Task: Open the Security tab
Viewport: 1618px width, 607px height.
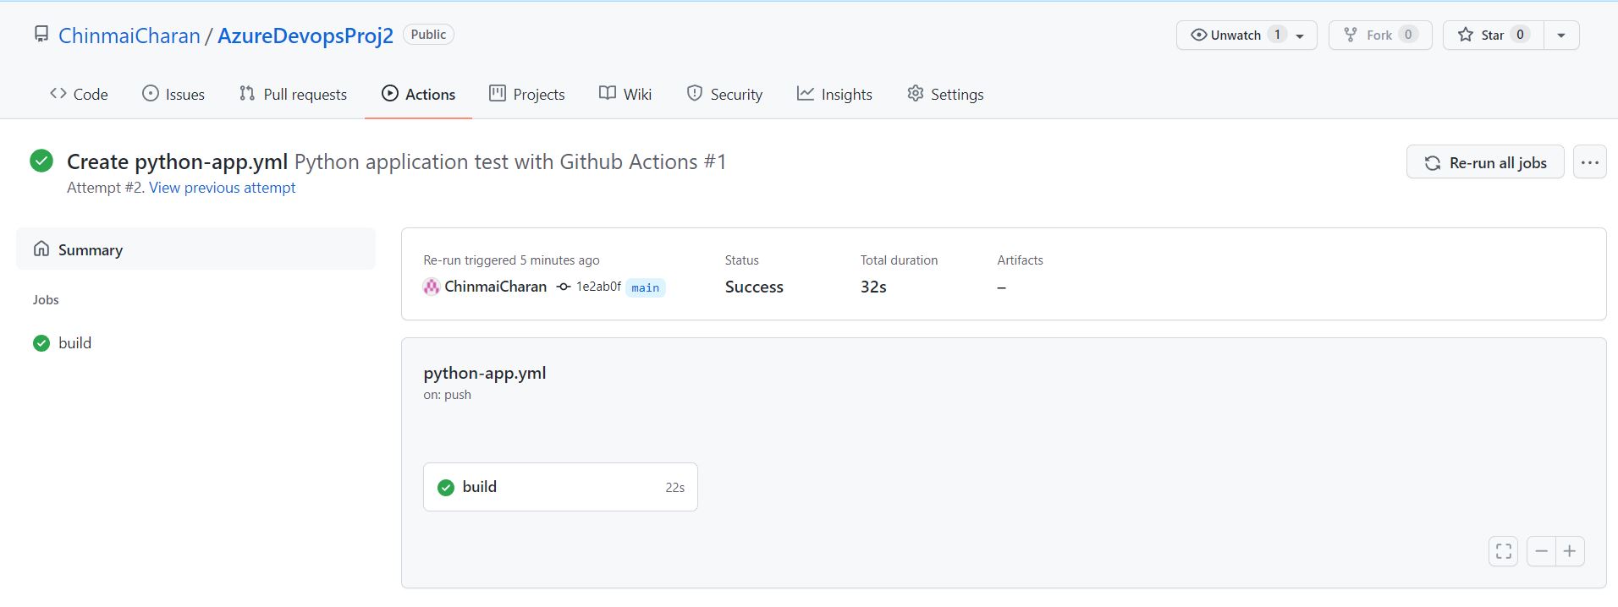Action: pos(724,94)
